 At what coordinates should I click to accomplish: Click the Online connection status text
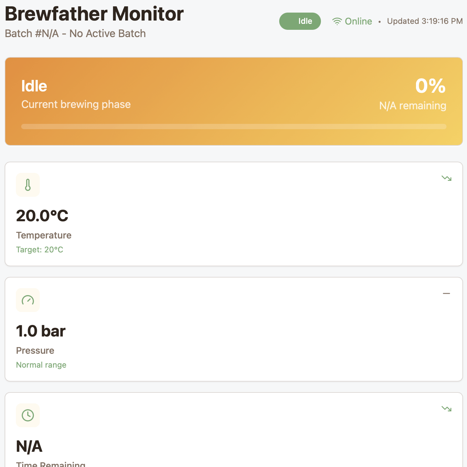tap(358, 21)
